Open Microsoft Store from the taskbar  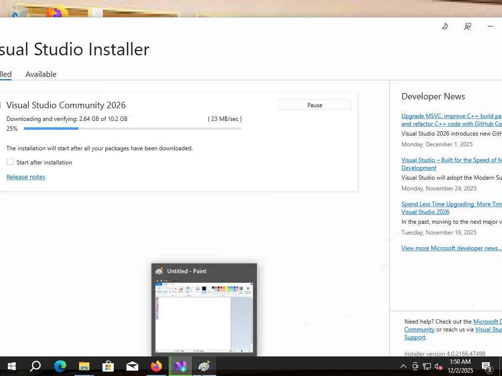[x=108, y=366]
